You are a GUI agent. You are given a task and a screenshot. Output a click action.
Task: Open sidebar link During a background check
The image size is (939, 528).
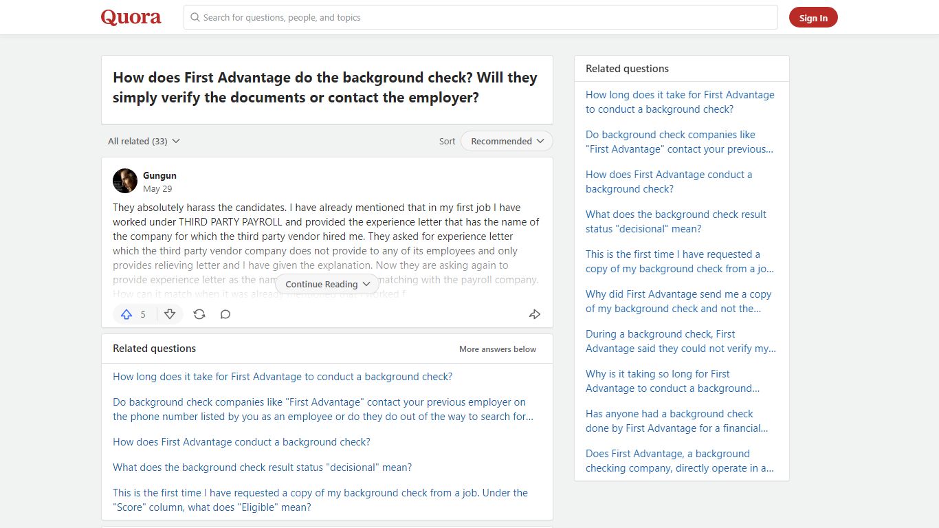coord(681,341)
